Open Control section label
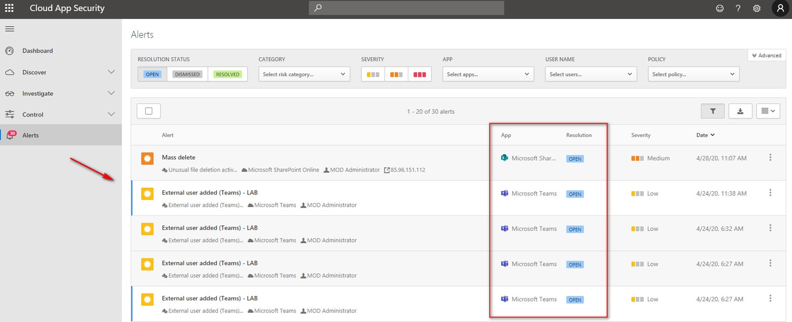Viewport: 792px width, 322px height. [33, 115]
